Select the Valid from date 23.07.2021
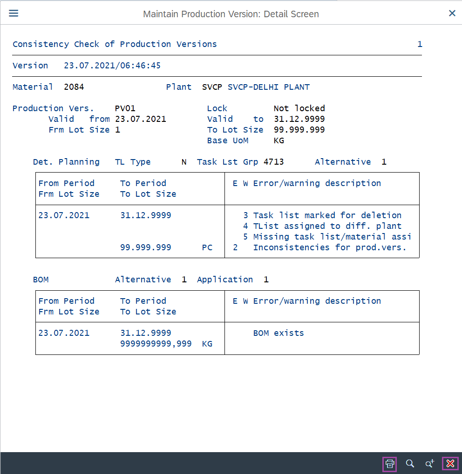The image size is (462, 474). pyautogui.click(x=140, y=119)
